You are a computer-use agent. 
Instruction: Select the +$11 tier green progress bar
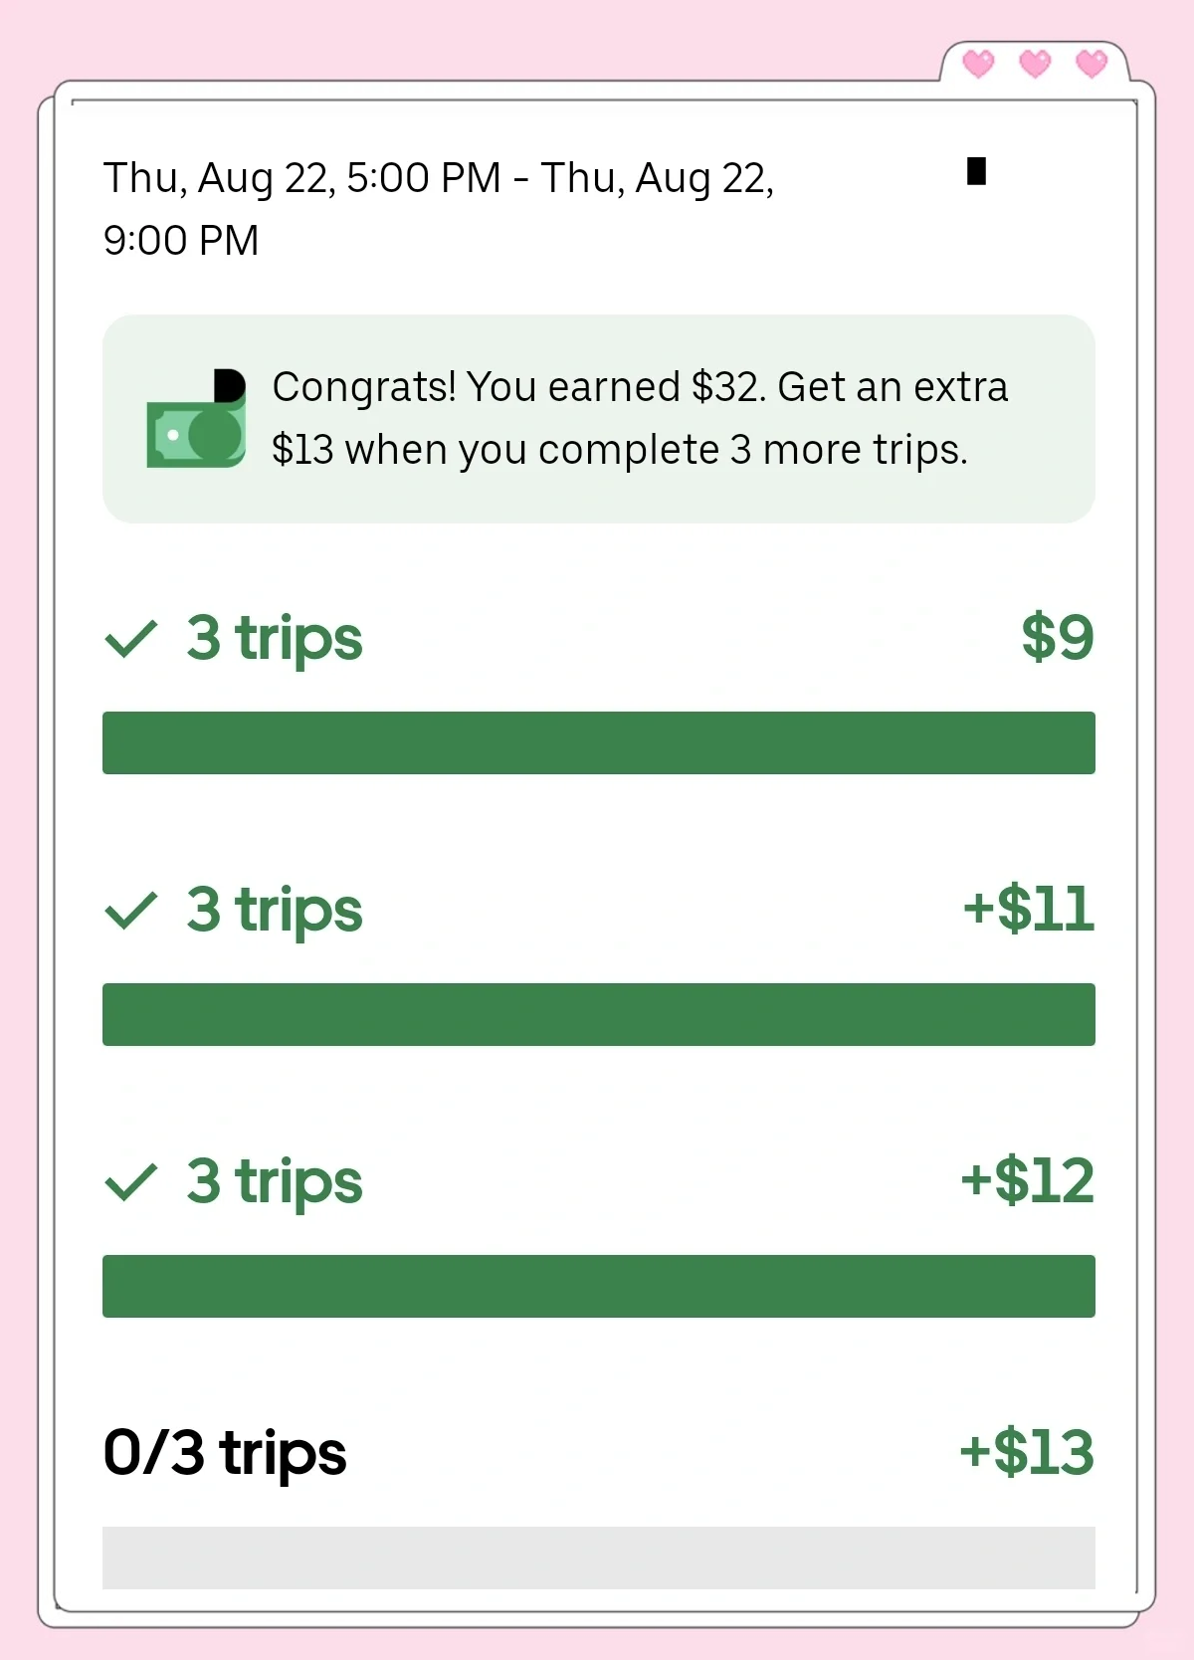[x=599, y=1014]
